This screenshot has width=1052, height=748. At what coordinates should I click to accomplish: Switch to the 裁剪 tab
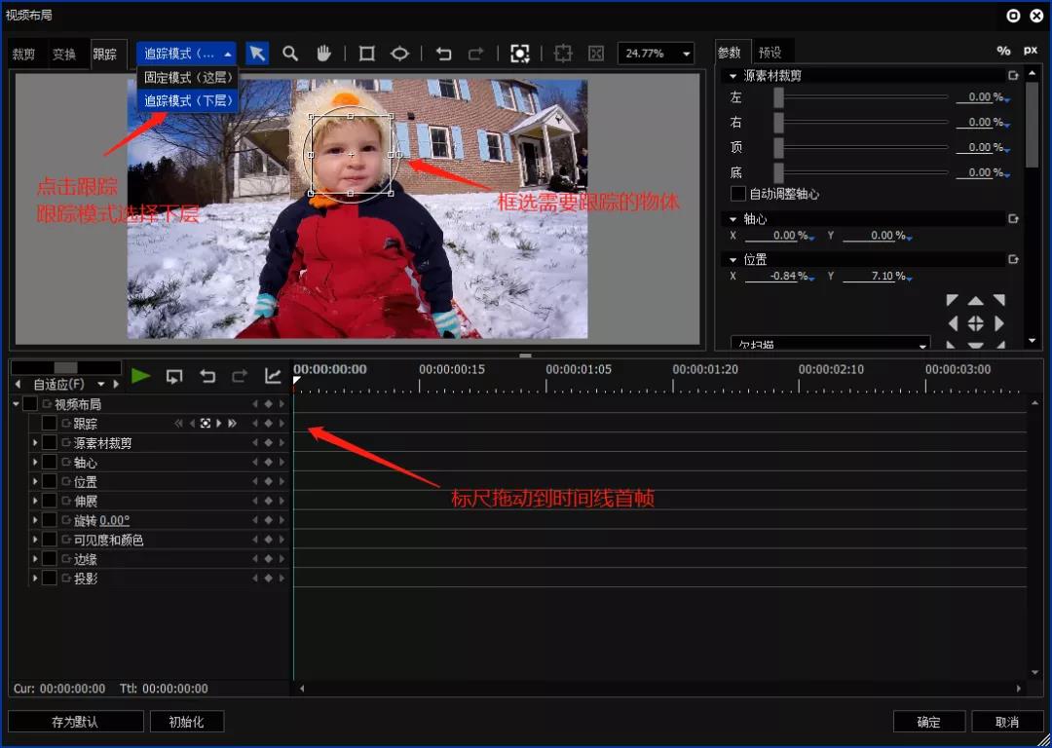click(24, 55)
